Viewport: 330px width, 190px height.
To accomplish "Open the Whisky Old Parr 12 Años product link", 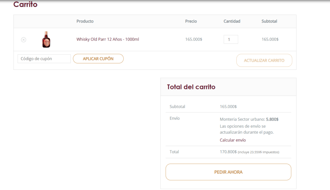I will pos(108,39).
